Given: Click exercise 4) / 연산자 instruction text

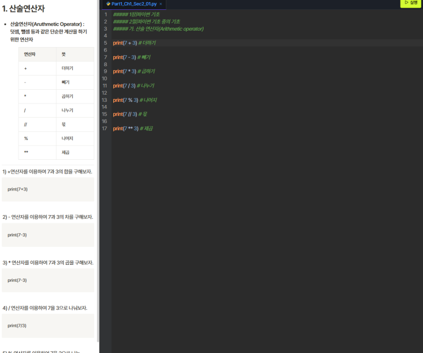Looking at the screenshot, I should pos(45,308).
